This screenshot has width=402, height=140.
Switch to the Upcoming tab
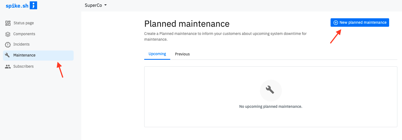pos(157,54)
